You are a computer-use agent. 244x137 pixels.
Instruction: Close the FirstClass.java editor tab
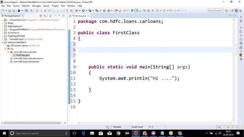(88, 16)
